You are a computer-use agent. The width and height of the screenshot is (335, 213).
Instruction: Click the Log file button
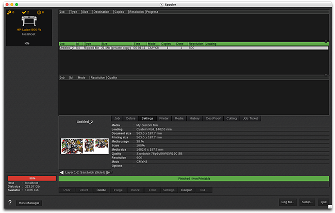click(287, 202)
